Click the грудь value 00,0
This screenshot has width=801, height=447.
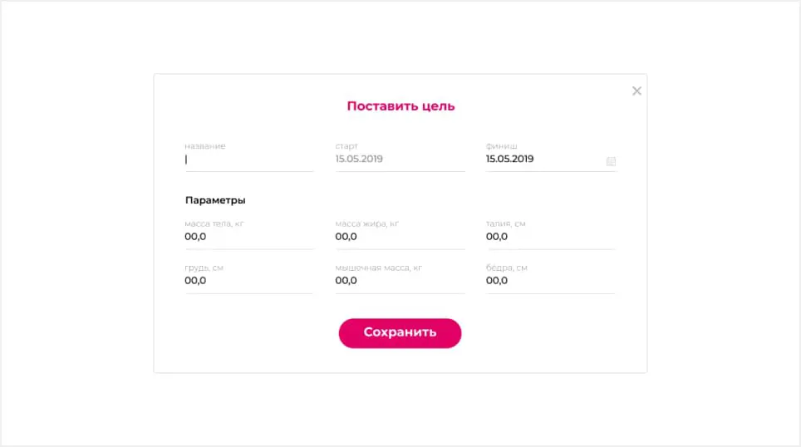tap(196, 281)
